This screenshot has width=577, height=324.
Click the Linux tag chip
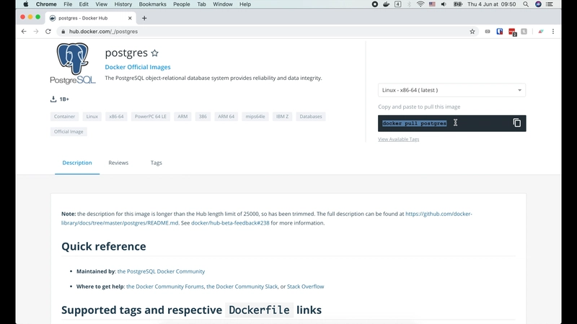tap(92, 117)
